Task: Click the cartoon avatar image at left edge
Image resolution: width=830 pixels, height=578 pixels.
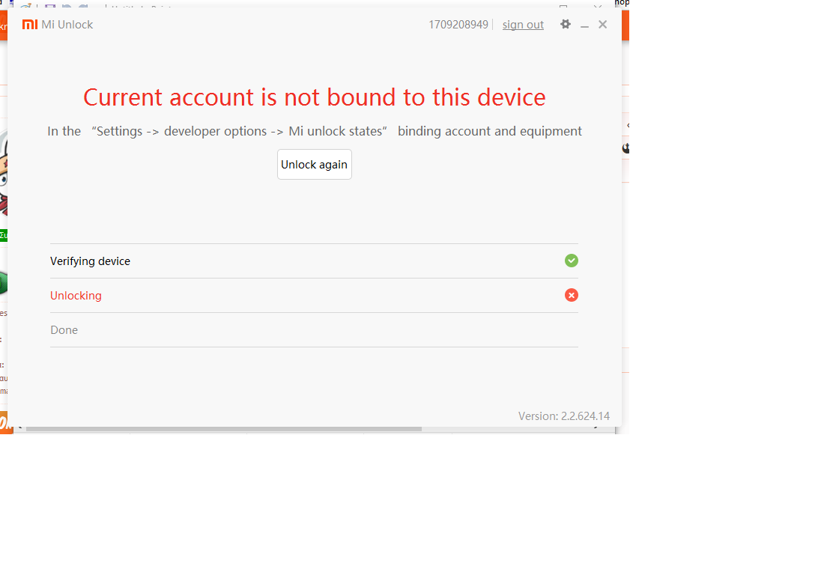Action: click(4, 172)
